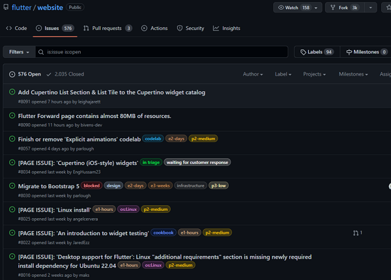Click open-issue icon for Migrate to Bootstrap 5
Viewport: 391px width, 280px height.
point(12,186)
